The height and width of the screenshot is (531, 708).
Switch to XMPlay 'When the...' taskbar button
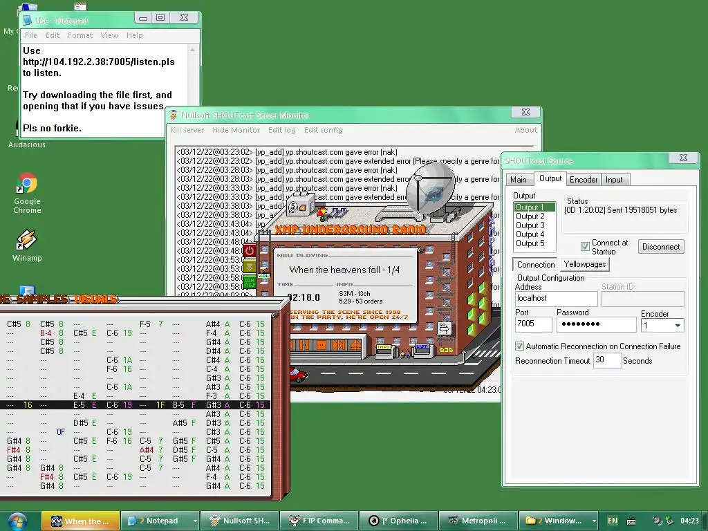click(x=81, y=521)
